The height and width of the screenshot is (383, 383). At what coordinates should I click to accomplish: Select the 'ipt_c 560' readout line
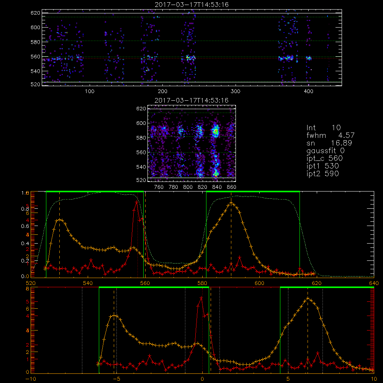[x=325, y=159]
